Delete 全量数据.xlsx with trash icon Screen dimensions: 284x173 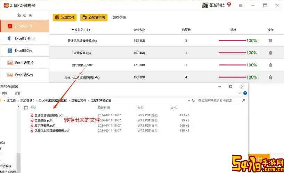coord(270,53)
